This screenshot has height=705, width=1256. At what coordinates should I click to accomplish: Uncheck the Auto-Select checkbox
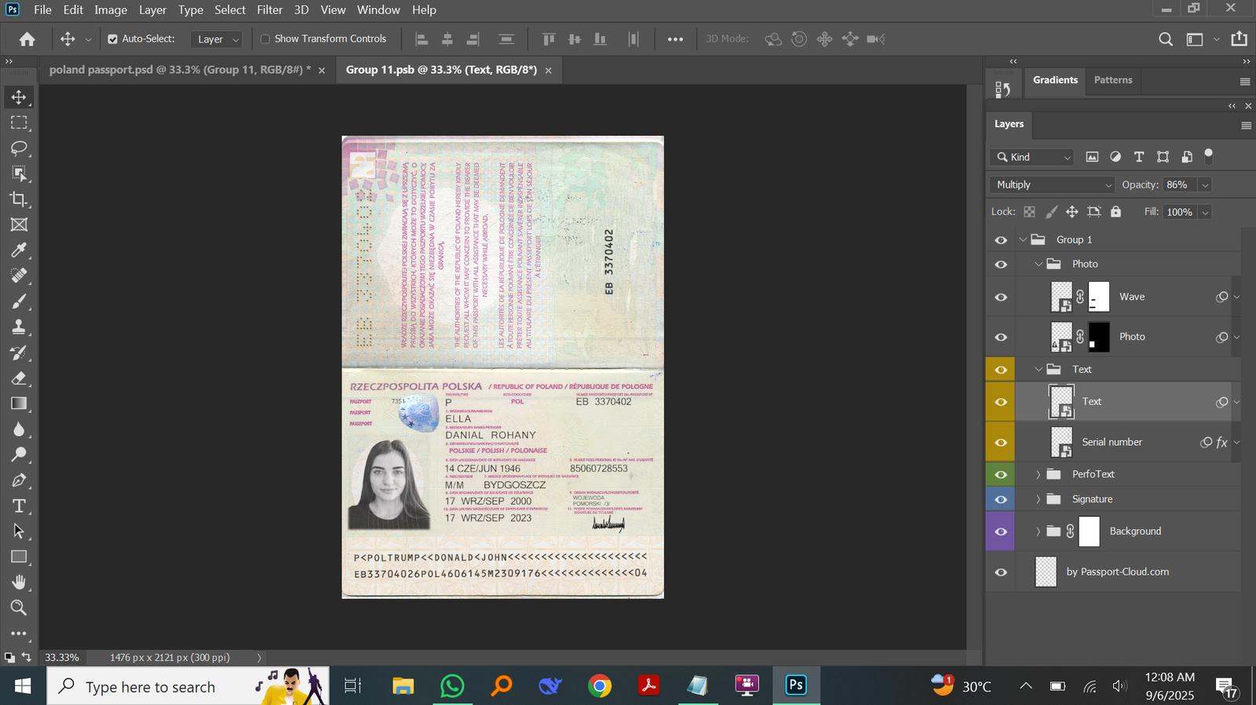[112, 39]
